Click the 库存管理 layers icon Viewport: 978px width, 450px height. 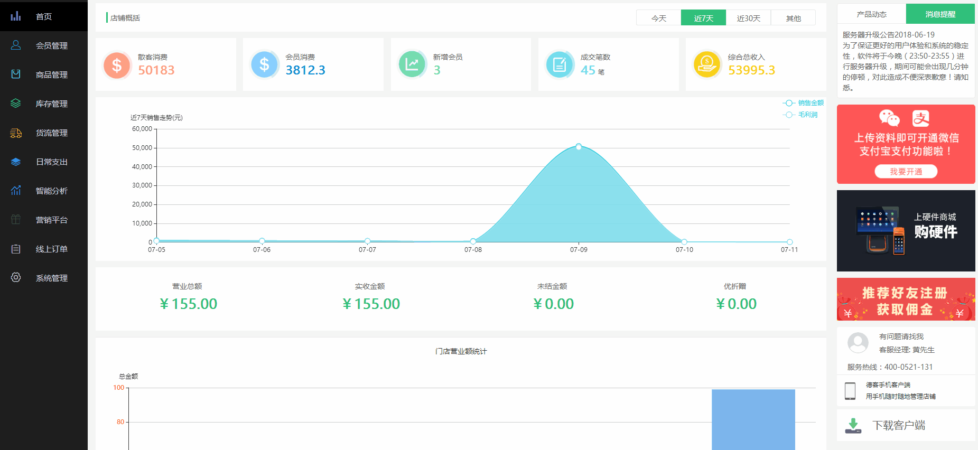[16, 104]
